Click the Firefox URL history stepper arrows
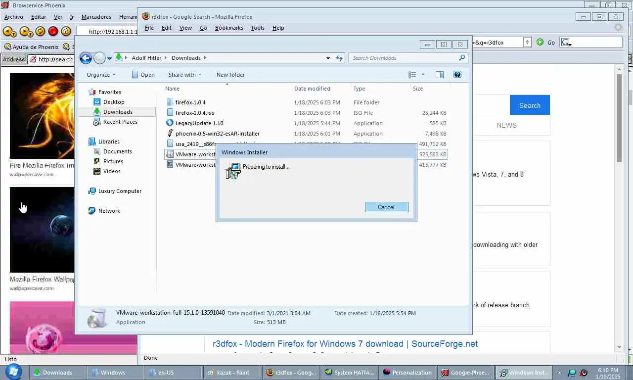 tap(527, 43)
